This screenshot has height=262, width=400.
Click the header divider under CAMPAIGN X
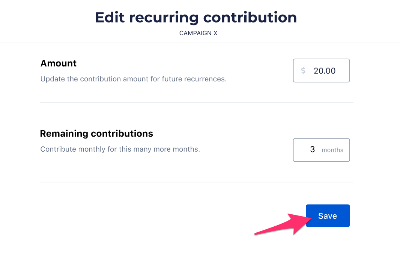point(200,42)
